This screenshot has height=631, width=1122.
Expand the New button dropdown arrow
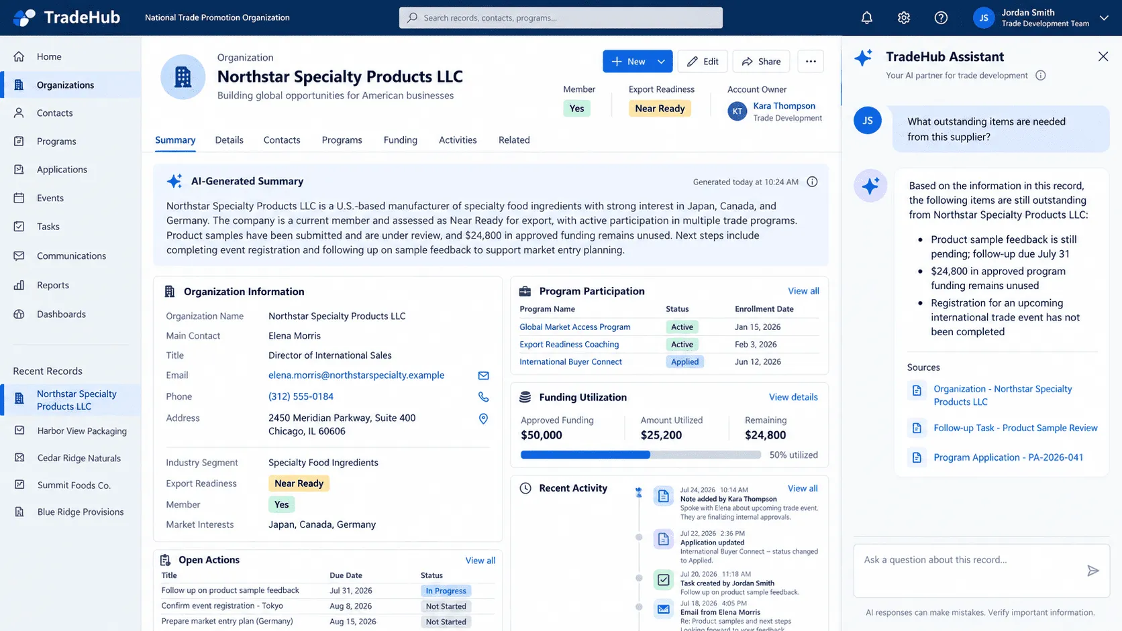point(662,62)
